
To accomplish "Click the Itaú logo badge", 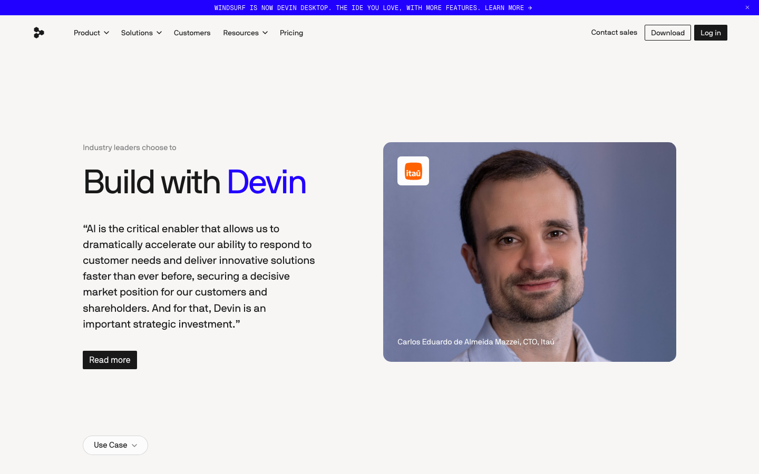I will pyautogui.click(x=413, y=171).
